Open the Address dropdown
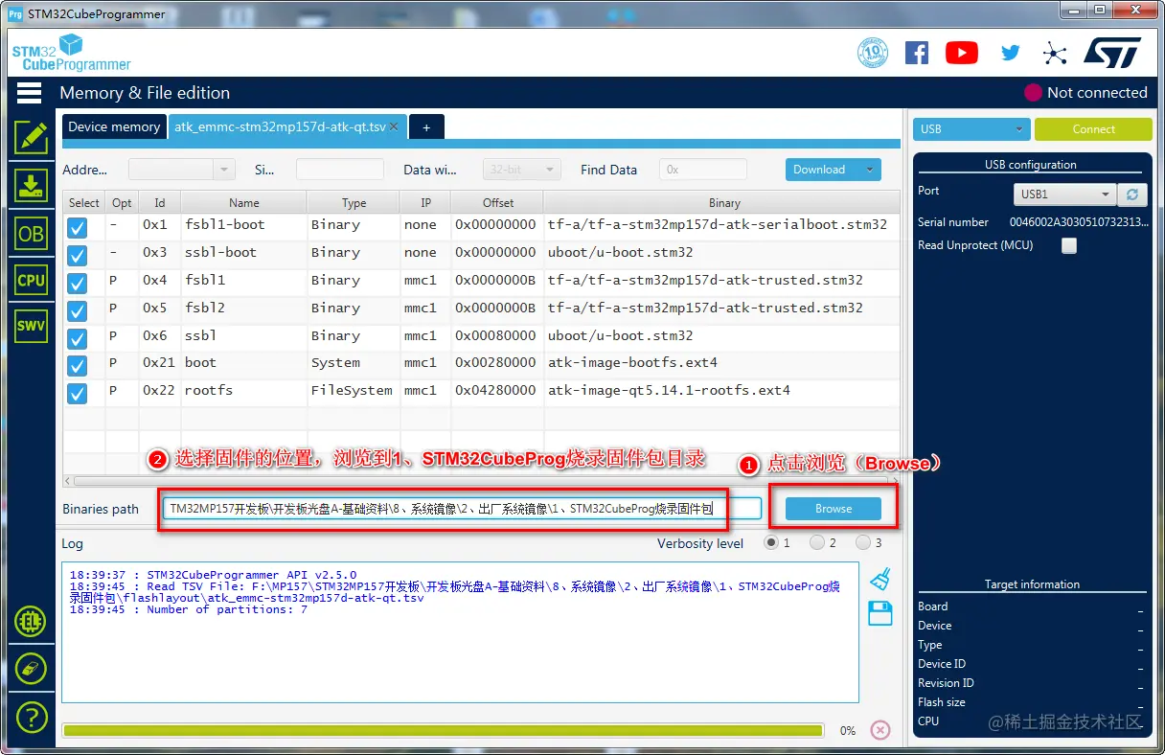Screen dimensions: 1165x755 (182, 170)
